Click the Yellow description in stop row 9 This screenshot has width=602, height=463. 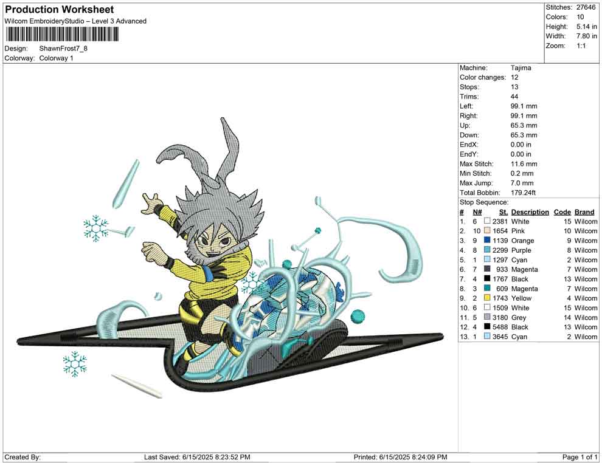(x=521, y=298)
